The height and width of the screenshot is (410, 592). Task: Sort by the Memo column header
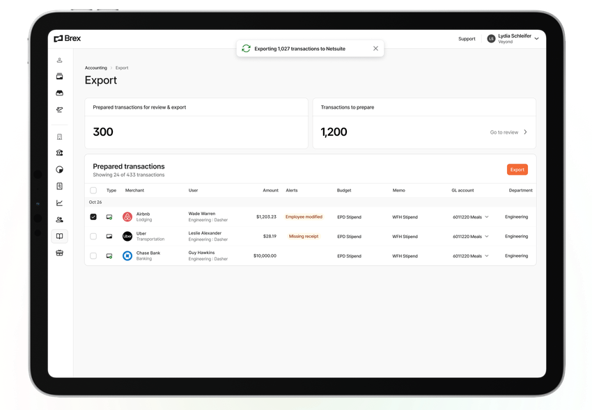pyautogui.click(x=398, y=191)
